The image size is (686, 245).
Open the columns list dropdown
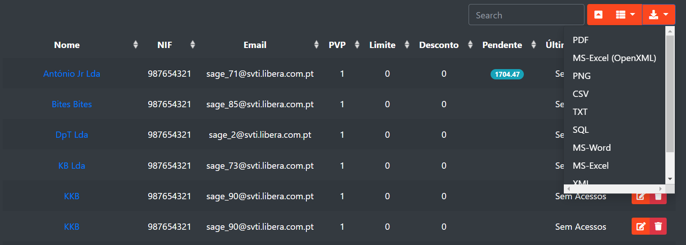[625, 15]
